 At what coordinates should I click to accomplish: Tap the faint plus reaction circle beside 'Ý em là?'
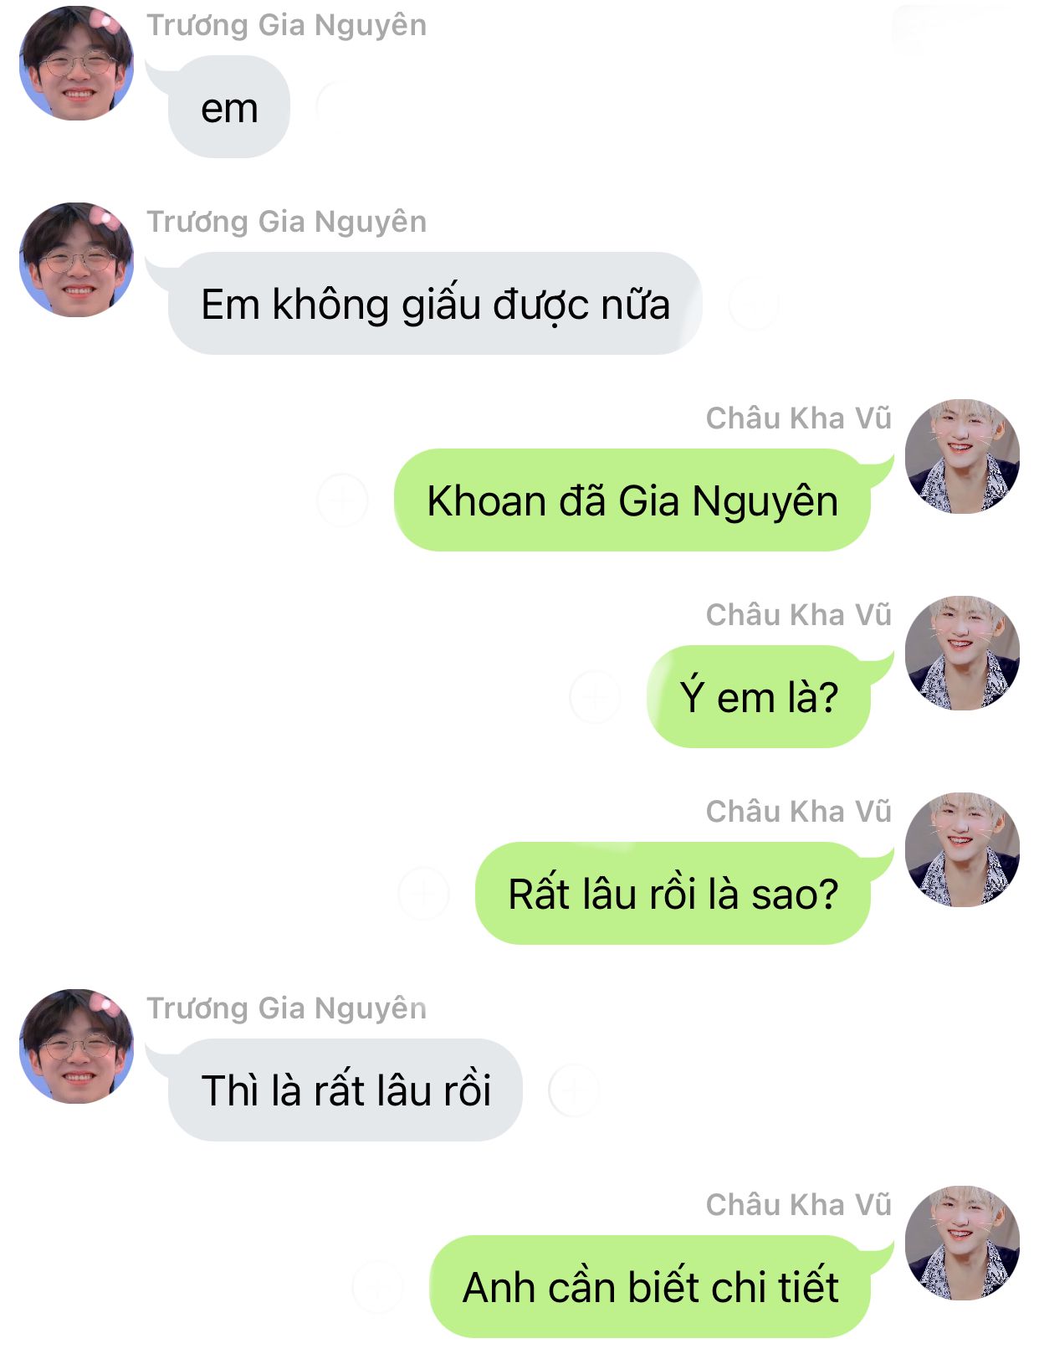pyautogui.click(x=595, y=697)
